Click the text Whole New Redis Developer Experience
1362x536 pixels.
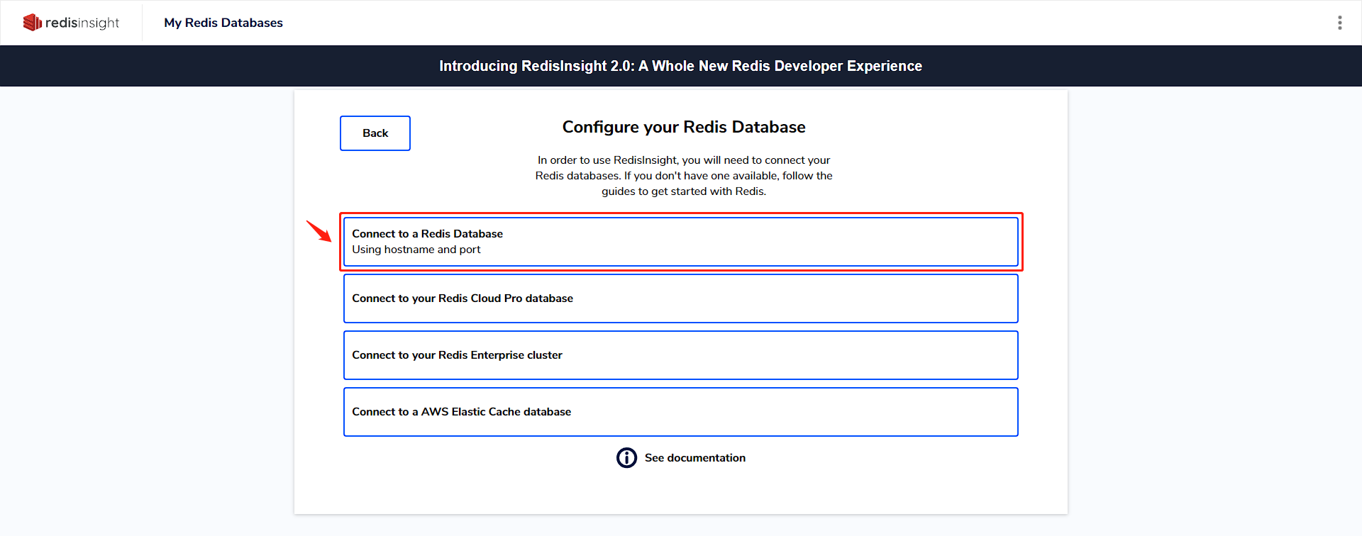[787, 66]
